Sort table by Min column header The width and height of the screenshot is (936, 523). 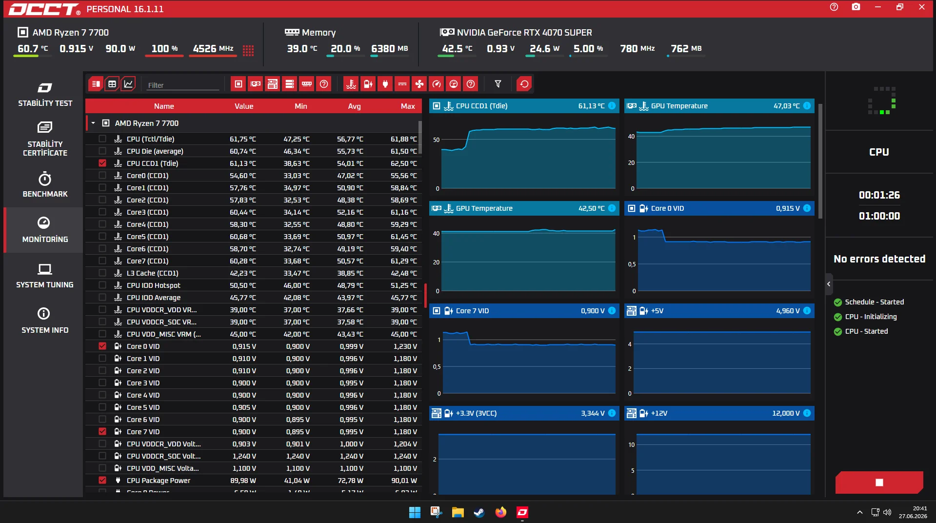[301, 106]
